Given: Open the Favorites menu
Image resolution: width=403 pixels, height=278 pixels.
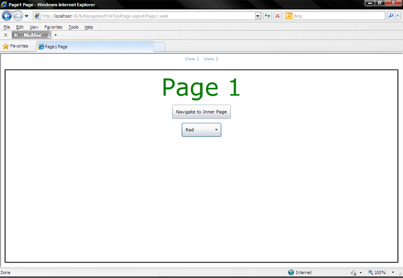Looking at the screenshot, I should pos(53,27).
